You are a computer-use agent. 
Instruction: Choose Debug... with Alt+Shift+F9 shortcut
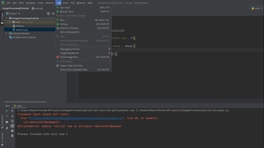[x=84, y=24]
